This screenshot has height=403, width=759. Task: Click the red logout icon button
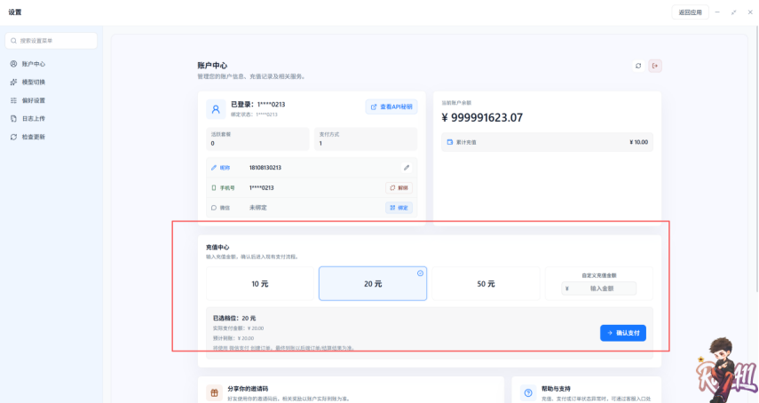point(655,66)
